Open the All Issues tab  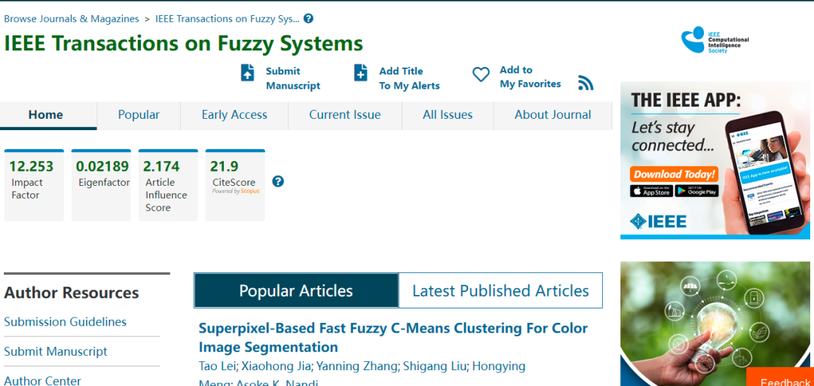[448, 115]
